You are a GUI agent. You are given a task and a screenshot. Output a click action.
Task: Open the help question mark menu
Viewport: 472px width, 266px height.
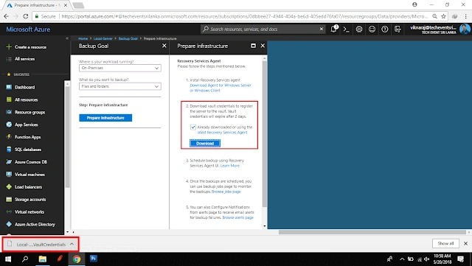click(x=385, y=29)
